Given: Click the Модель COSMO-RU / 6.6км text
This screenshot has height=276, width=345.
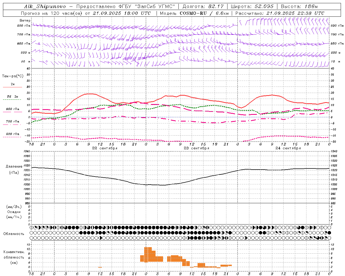Looking at the screenshot, I should pos(194,13).
